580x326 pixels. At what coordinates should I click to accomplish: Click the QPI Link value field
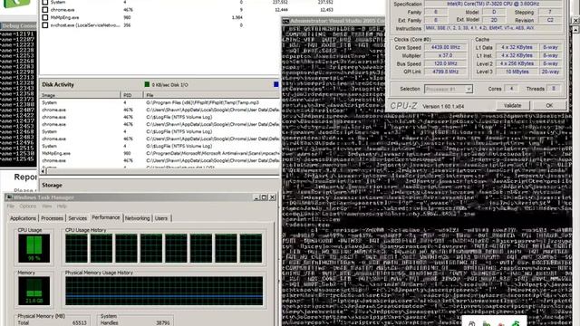pos(445,72)
